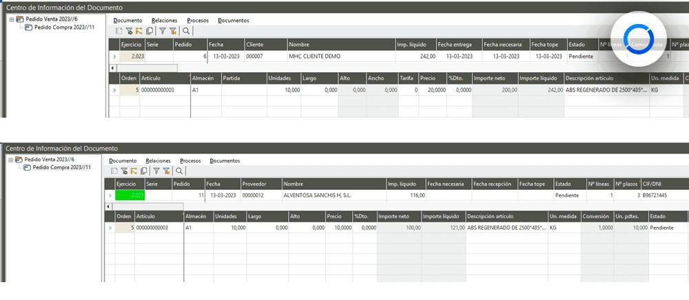Click scroll-left arrow under sales order header grid
The height and width of the screenshot is (300, 689).
112,68
